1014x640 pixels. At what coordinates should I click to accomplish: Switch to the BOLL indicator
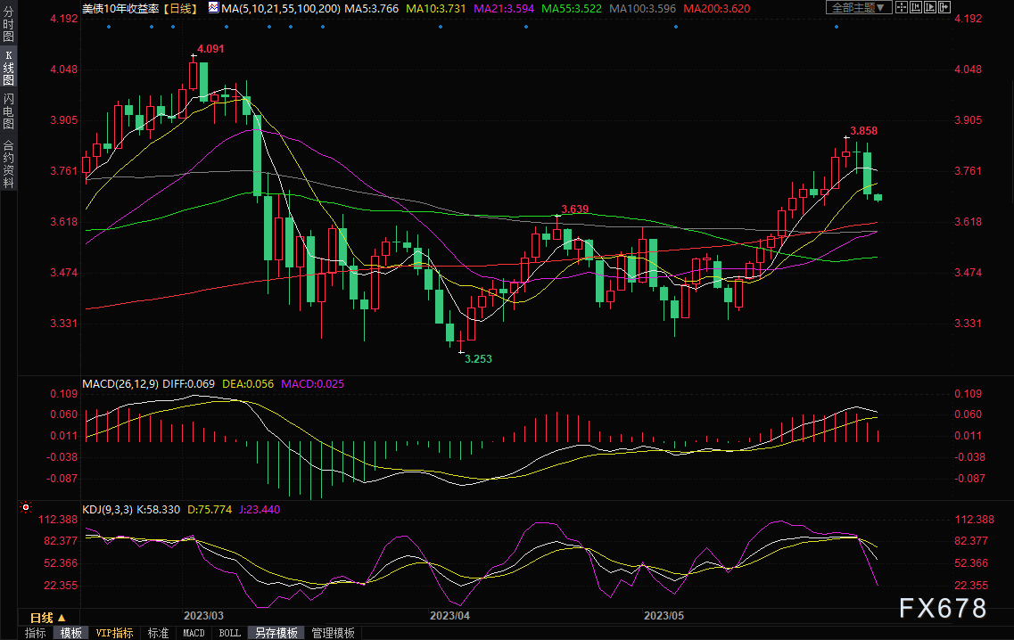(229, 633)
